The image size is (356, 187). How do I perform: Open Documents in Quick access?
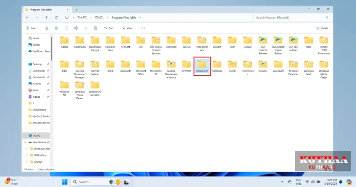(37, 78)
